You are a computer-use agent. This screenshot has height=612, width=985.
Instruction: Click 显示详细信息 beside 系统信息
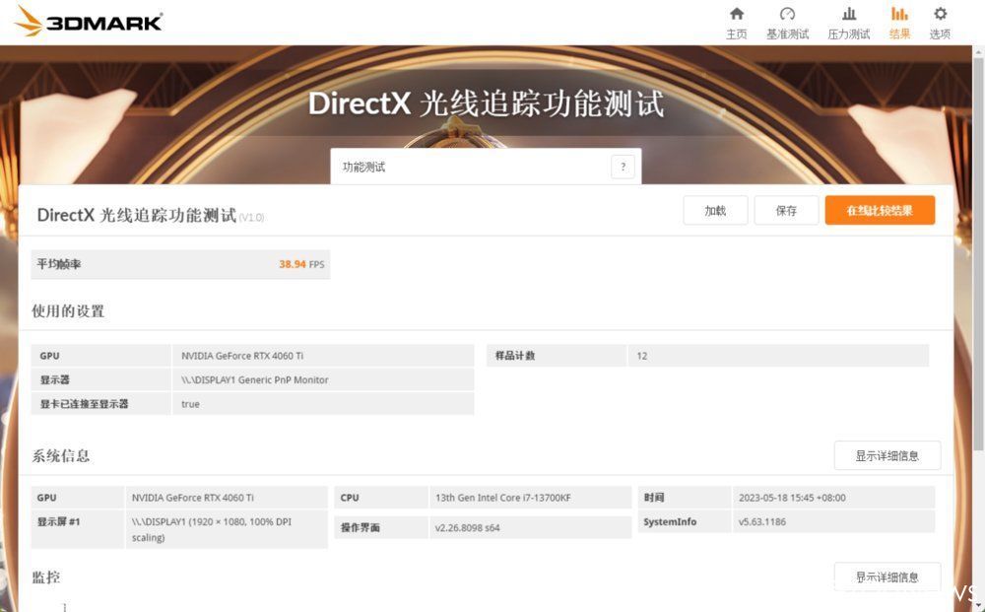coord(887,455)
